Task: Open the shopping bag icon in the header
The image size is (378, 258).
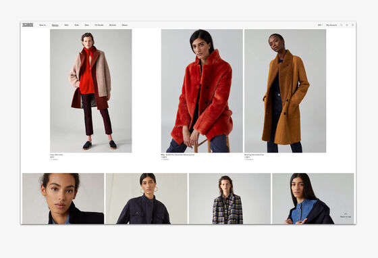Action: click(x=352, y=25)
